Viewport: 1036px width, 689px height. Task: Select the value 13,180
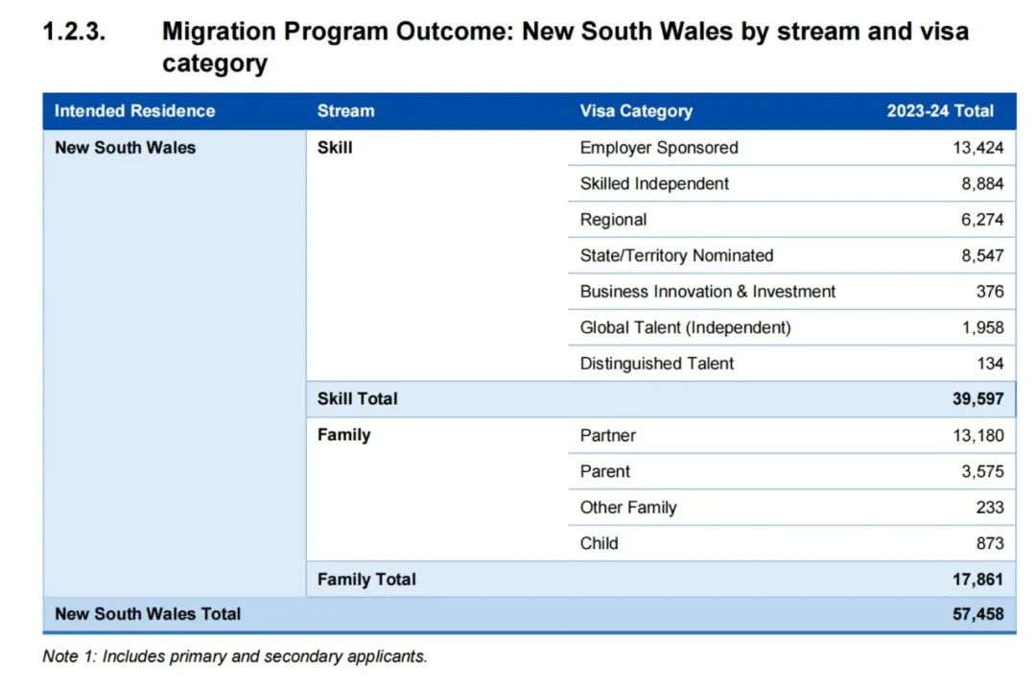977,435
